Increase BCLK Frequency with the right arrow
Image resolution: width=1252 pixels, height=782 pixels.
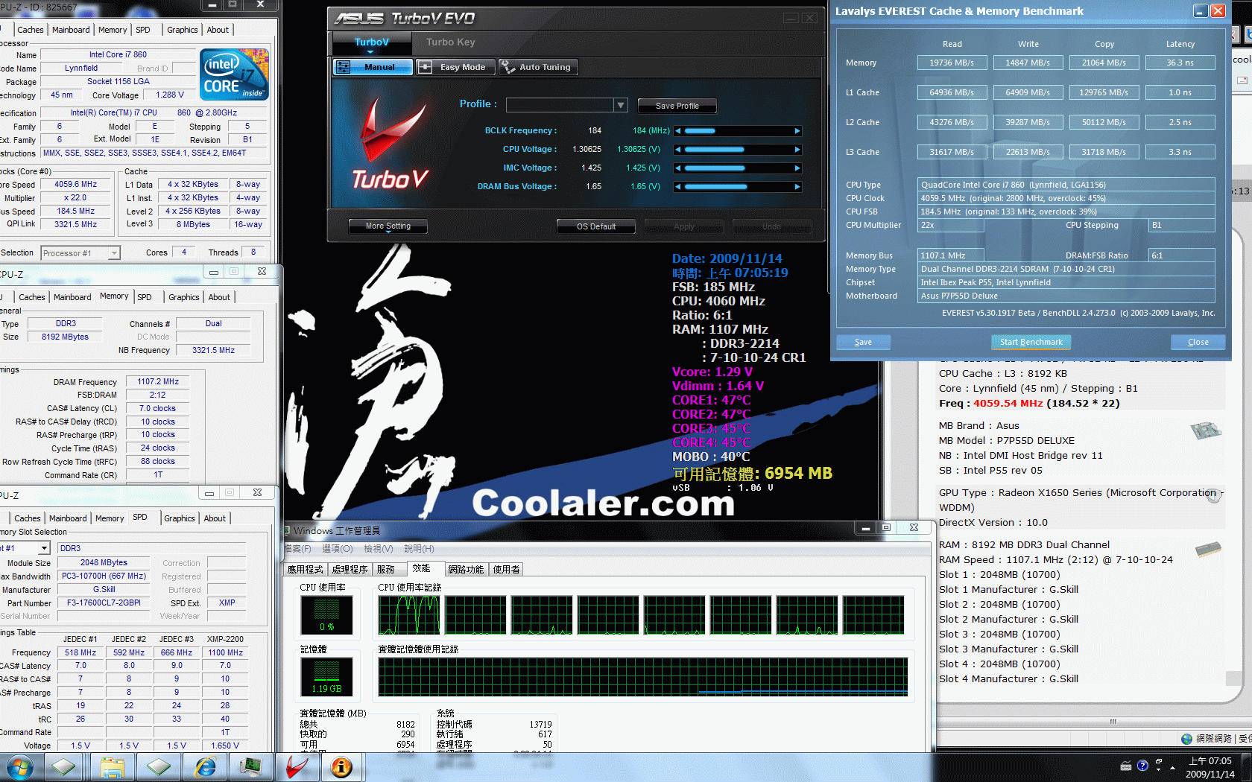pyautogui.click(x=797, y=131)
